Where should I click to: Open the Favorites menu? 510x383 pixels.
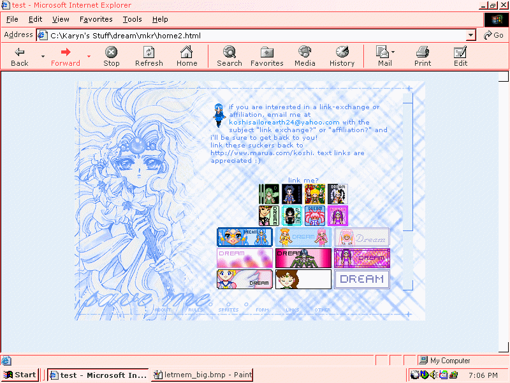click(96, 19)
